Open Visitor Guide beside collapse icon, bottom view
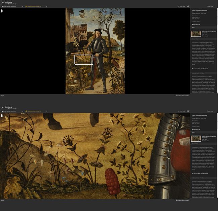The height and width of the screenshot is (211, 218). 182,111
